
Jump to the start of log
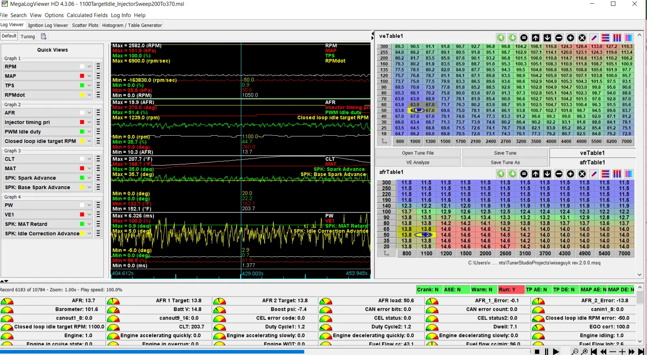click(594, 352)
